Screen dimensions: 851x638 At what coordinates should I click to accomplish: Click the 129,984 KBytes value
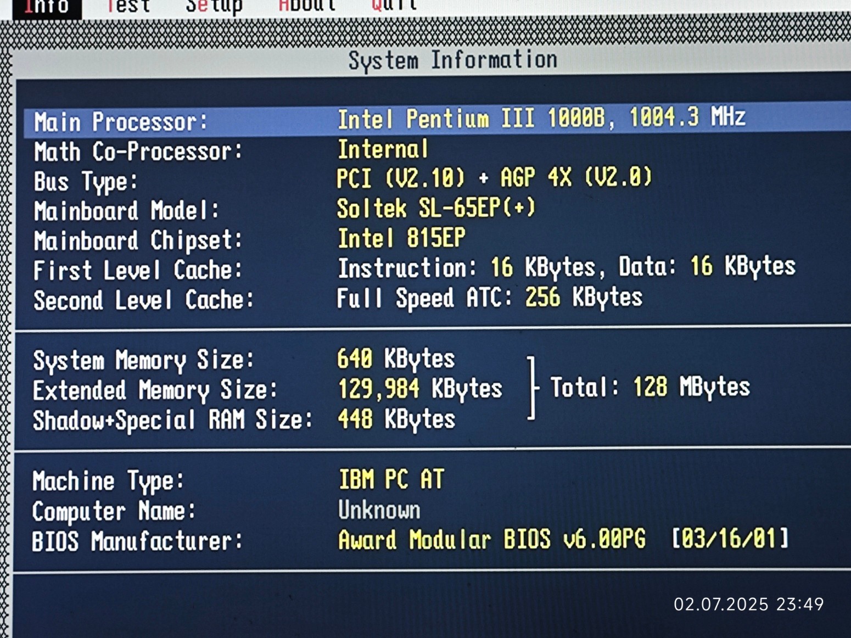[x=420, y=389]
